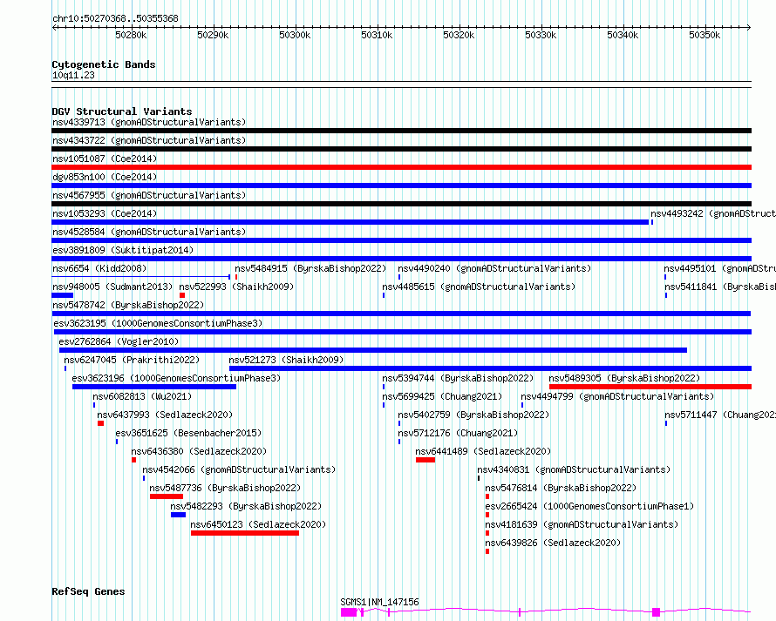Open the red nsv6441489 variant bar
776x621 pixels.
(425, 460)
